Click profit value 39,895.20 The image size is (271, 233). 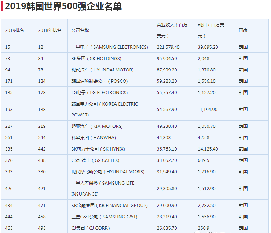pyautogui.click(x=208, y=47)
